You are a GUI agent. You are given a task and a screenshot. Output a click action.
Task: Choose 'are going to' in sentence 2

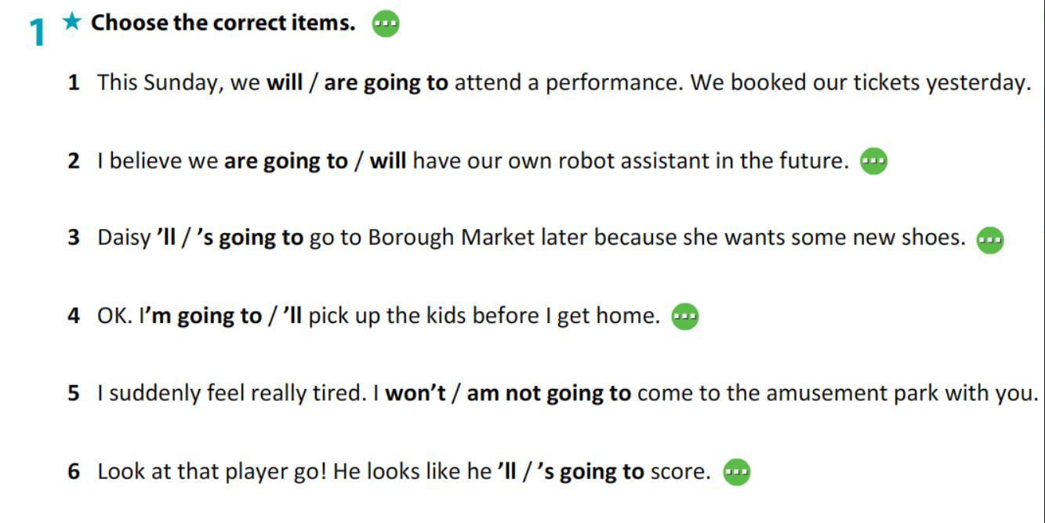point(286,162)
